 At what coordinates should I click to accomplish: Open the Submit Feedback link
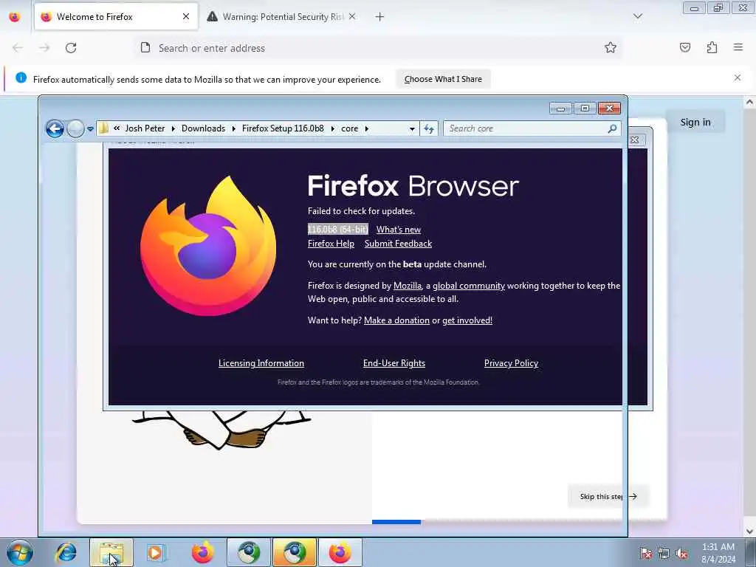(x=398, y=244)
